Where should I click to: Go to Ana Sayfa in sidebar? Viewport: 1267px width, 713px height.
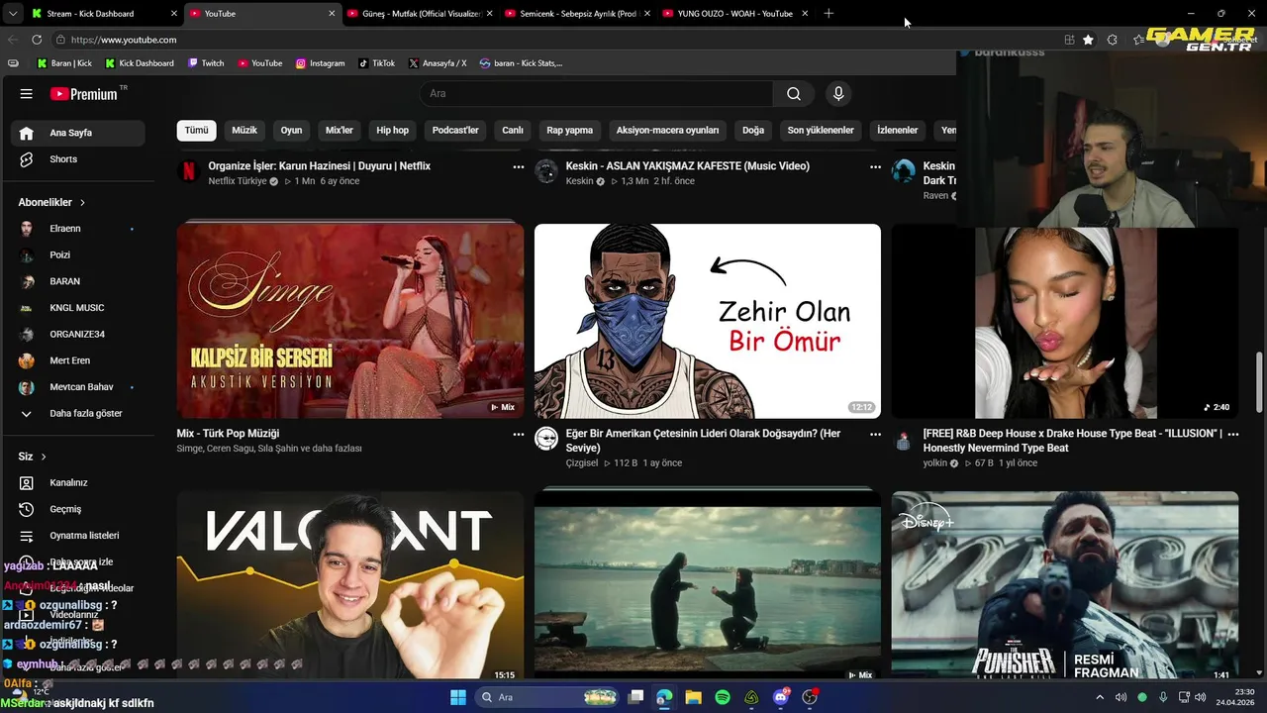point(78,133)
